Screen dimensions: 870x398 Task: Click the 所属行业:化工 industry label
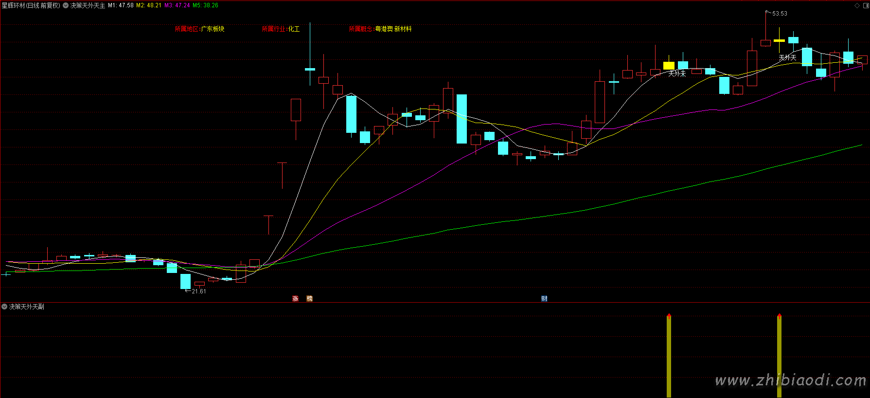tap(281, 29)
